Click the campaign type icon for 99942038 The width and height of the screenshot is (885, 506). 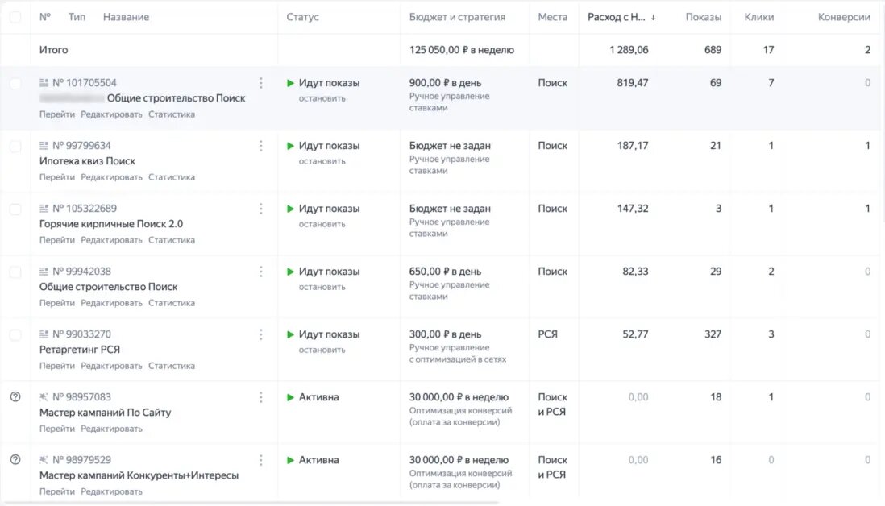(x=44, y=272)
